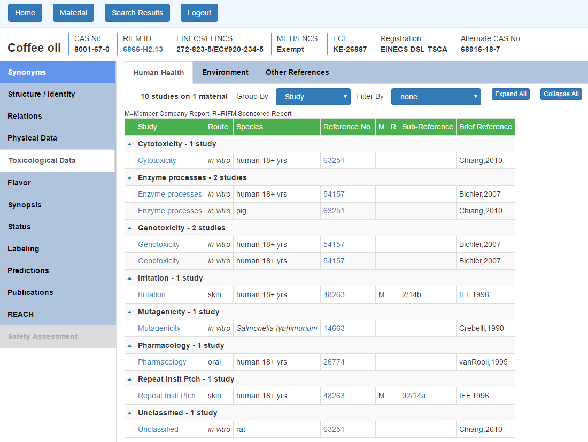Open Enzyme processes study for pig
Image resolution: width=588 pixels, height=442 pixels.
click(x=170, y=211)
